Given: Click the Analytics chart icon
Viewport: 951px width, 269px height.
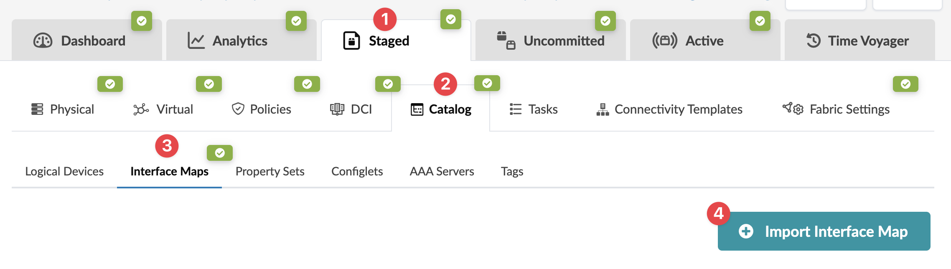Looking at the screenshot, I should [x=196, y=41].
